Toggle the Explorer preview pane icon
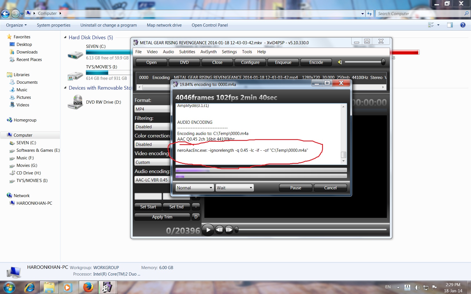471x294 pixels. tap(450, 25)
